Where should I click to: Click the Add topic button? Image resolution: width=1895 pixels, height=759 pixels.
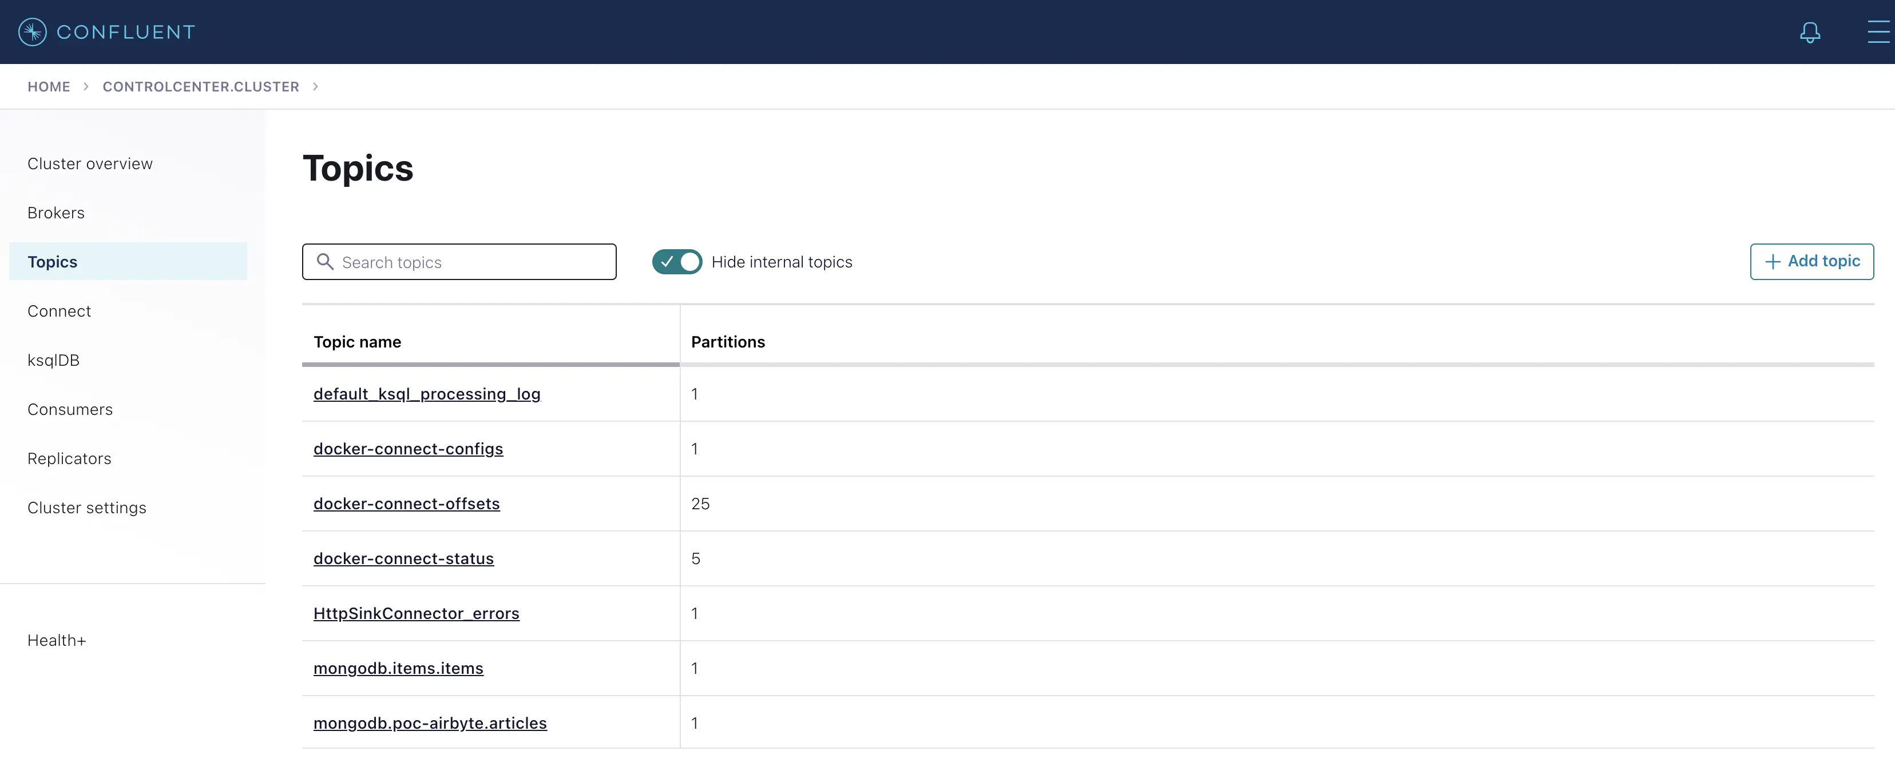1811,262
